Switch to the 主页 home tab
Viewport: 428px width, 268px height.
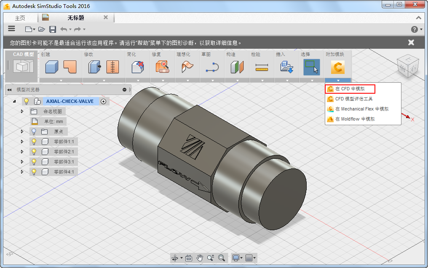[x=20, y=18]
